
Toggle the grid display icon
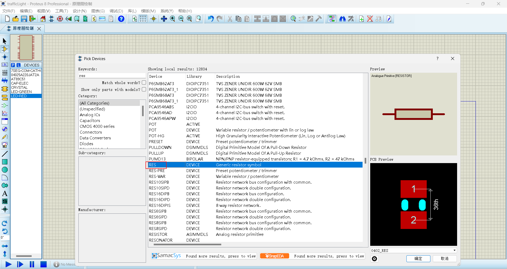(x=143, y=19)
